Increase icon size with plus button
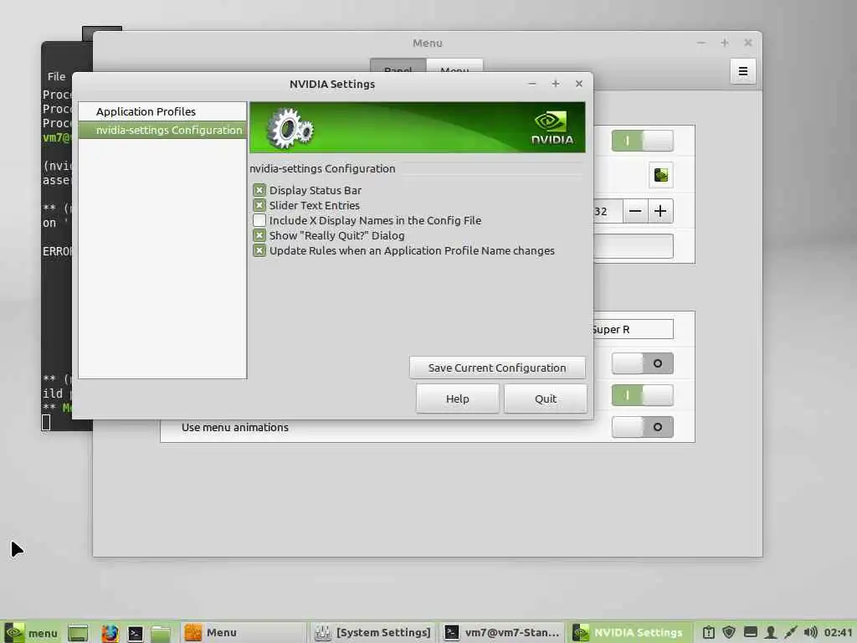 click(660, 211)
